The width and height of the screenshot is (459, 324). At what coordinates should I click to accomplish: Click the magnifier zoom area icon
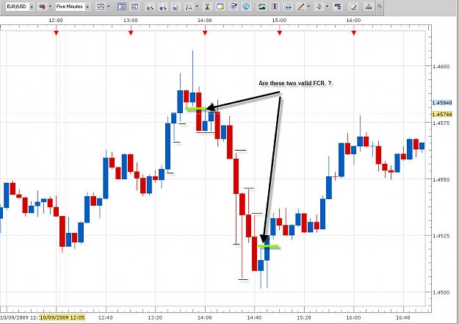point(189,7)
